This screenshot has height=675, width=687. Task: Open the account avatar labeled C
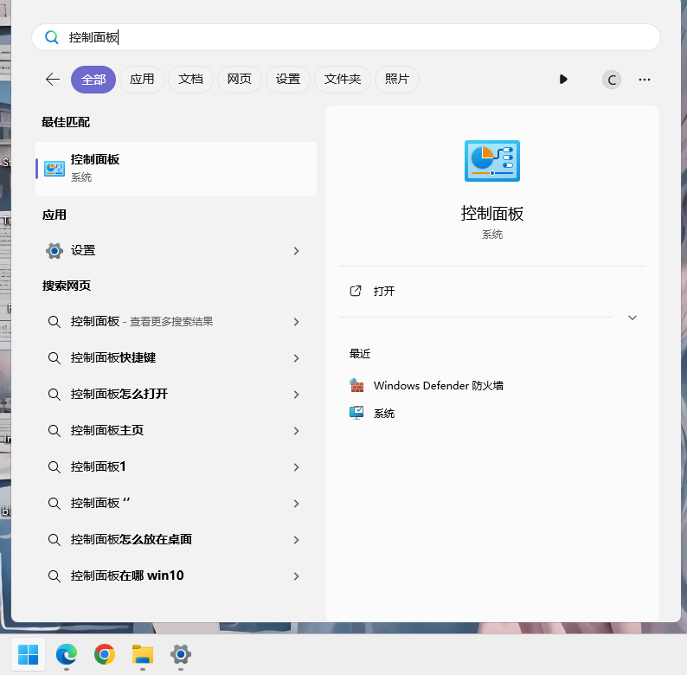pyautogui.click(x=612, y=80)
